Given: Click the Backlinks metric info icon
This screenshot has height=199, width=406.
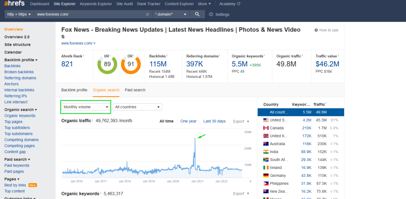Looking at the screenshot, I should 167,55.
